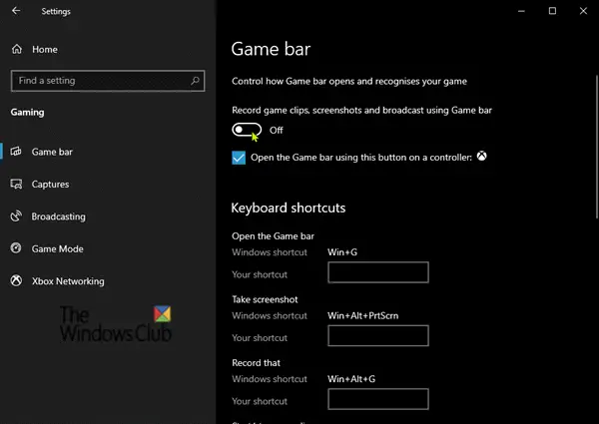
Task: Select Your shortcut box under Record that
Action: tap(378, 399)
